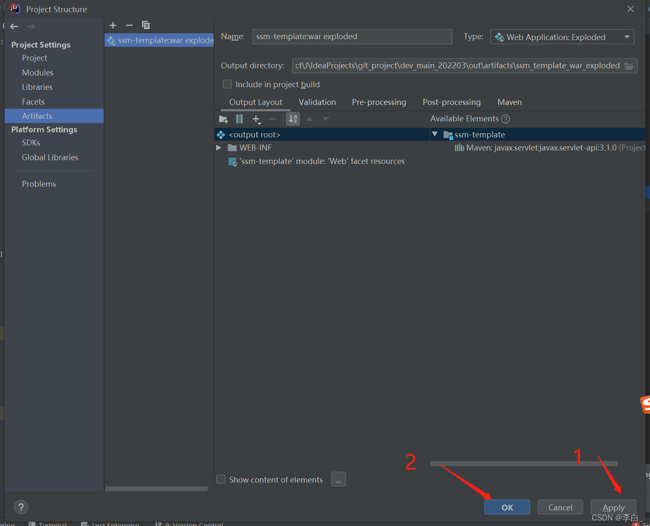
Task: Add copy of element plus icon
Action: pyautogui.click(x=256, y=119)
